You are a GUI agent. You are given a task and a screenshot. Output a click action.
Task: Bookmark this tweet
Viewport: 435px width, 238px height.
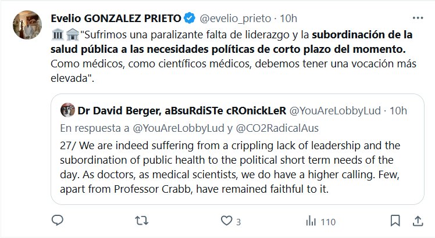395,221
